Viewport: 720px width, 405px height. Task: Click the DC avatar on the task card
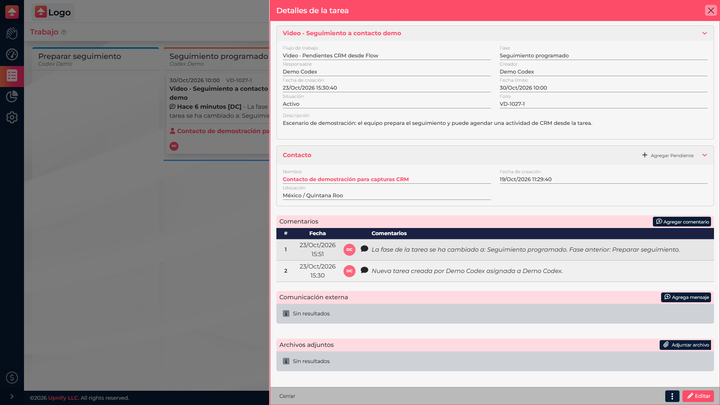pyautogui.click(x=174, y=146)
